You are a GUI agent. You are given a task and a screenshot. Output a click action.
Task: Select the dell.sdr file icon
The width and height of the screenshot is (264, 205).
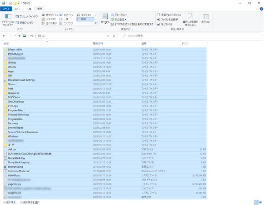coord(6,149)
